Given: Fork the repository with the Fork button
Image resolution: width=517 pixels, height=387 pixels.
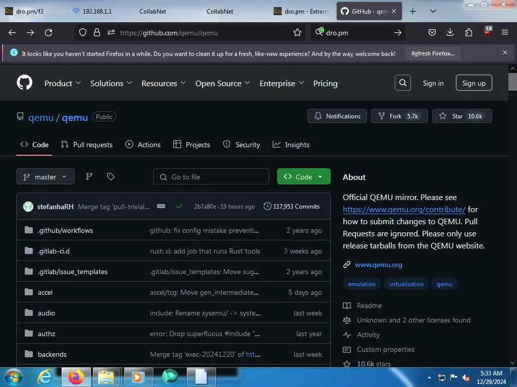Looking at the screenshot, I should tap(399, 116).
